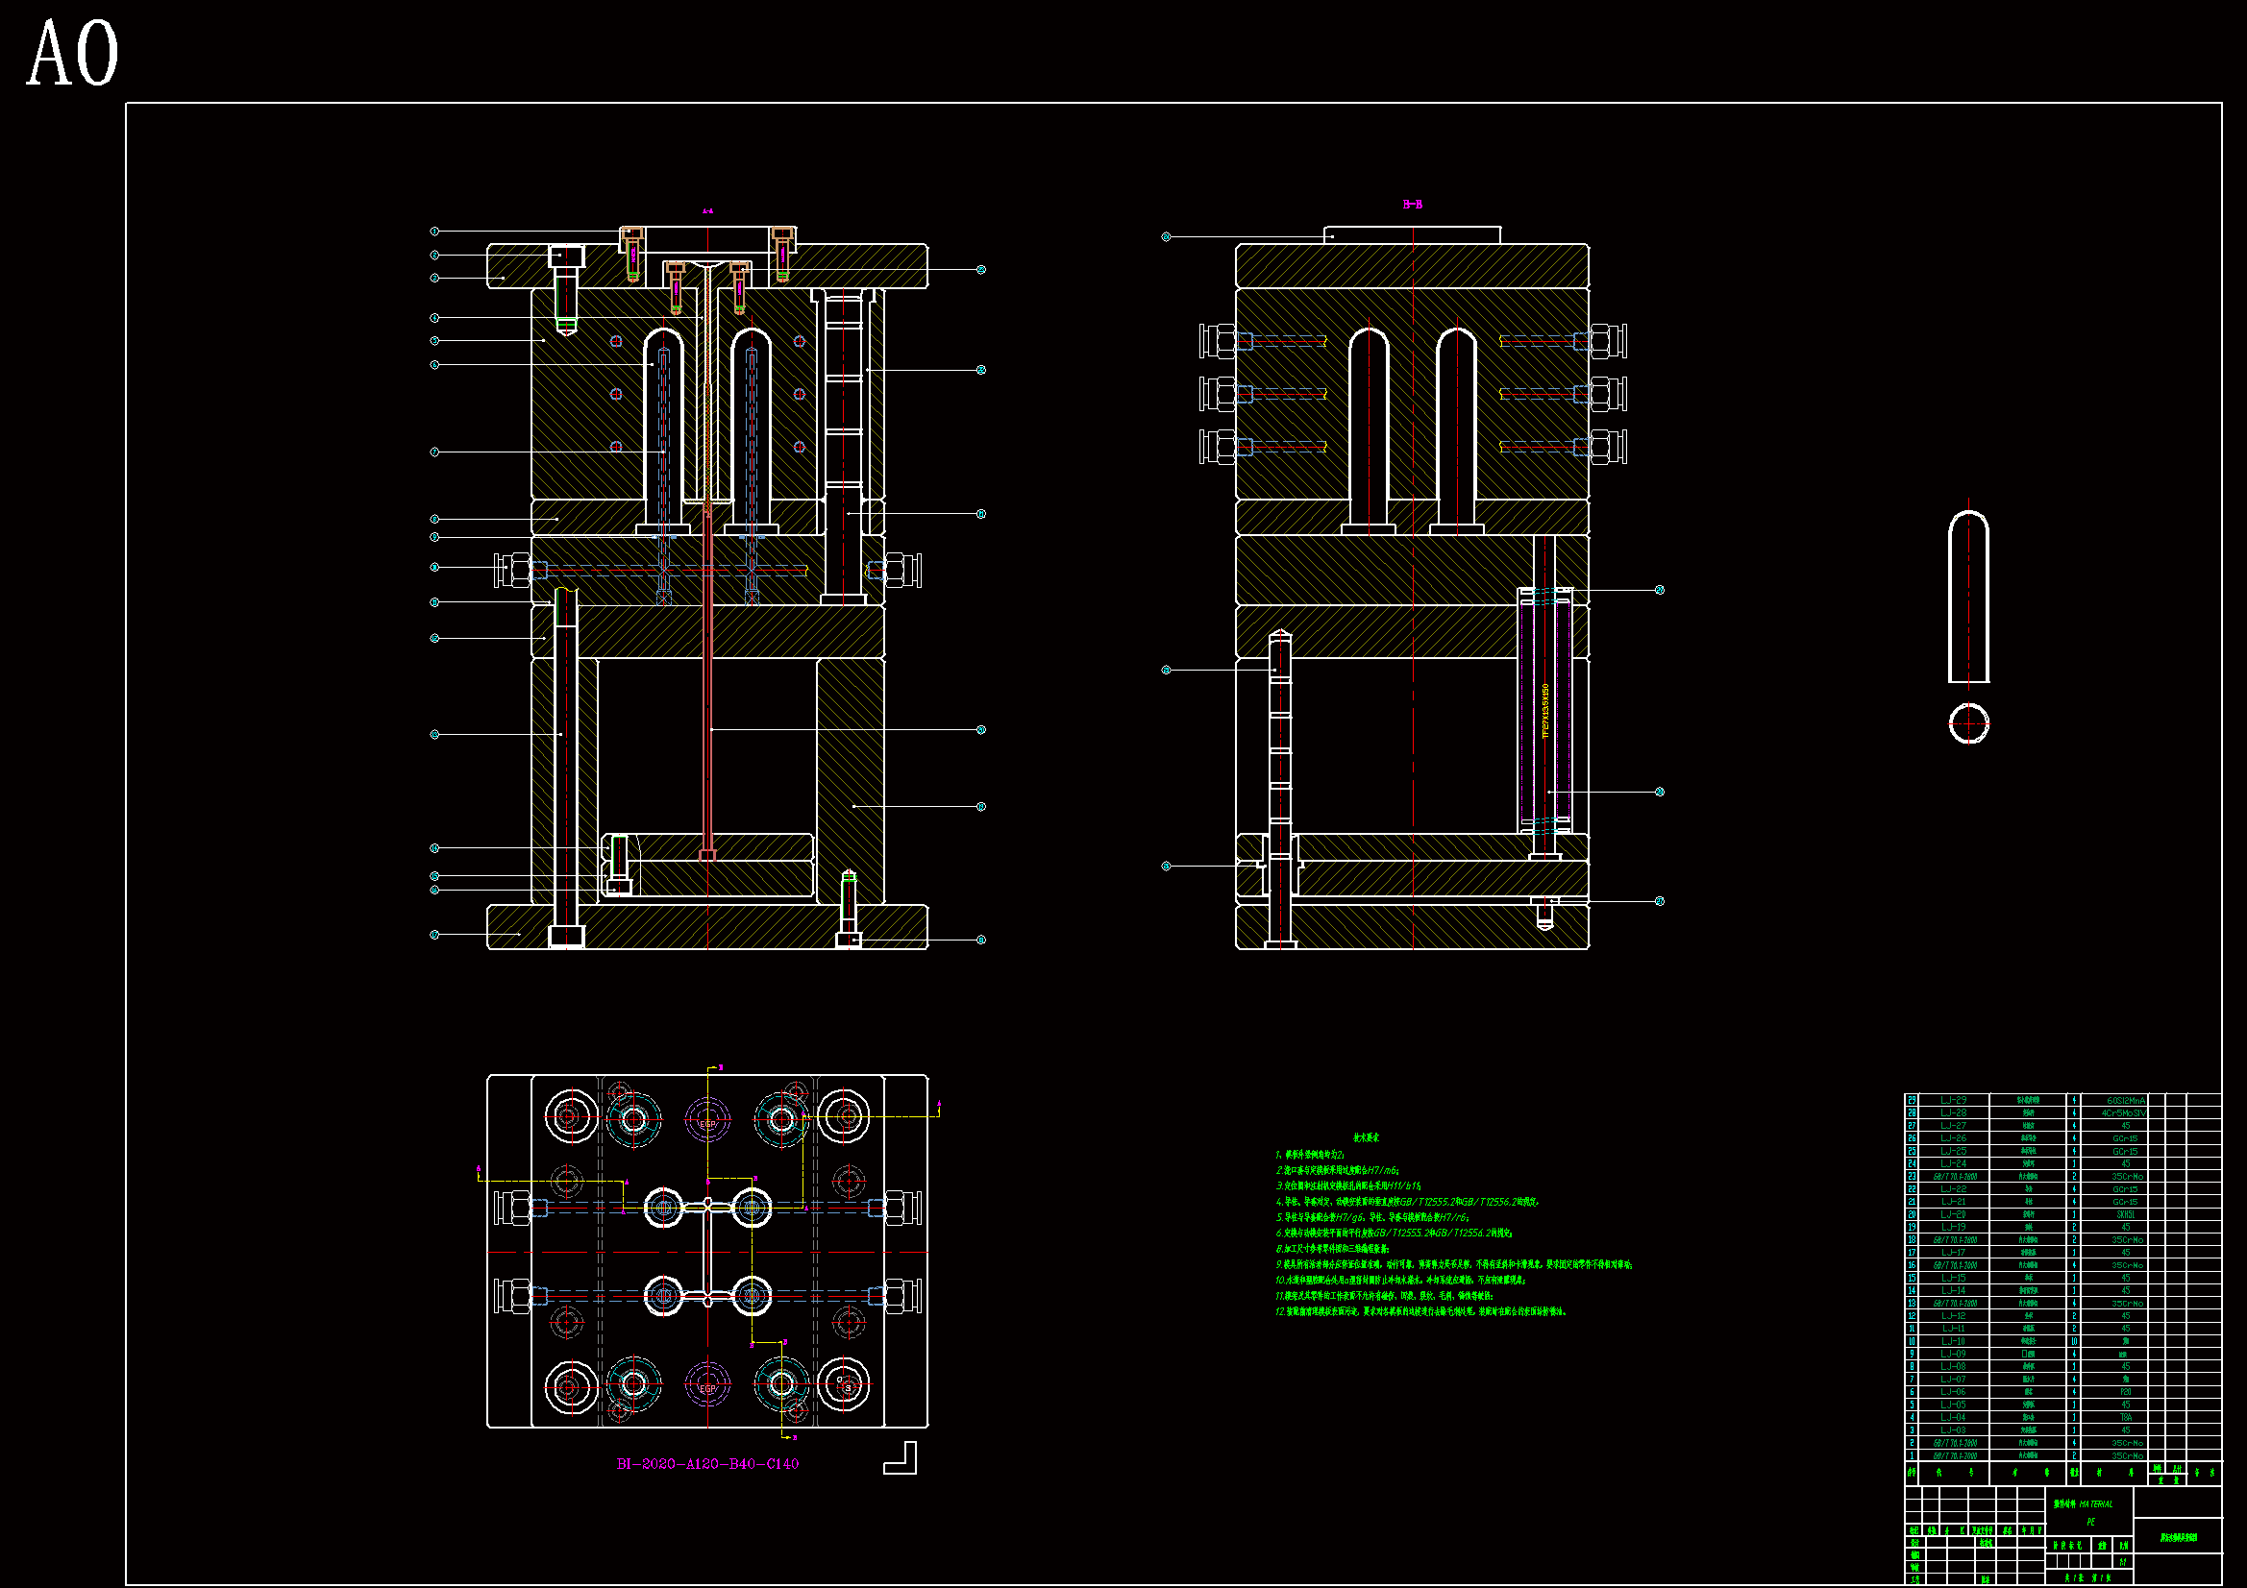The width and height of the screenshot is (2247, 1588).
Task: Select the standalone preform outline at right
Action: point(1968,597)
